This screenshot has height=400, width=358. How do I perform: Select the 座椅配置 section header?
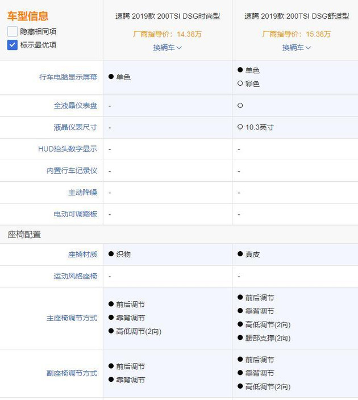pos(24,235)
